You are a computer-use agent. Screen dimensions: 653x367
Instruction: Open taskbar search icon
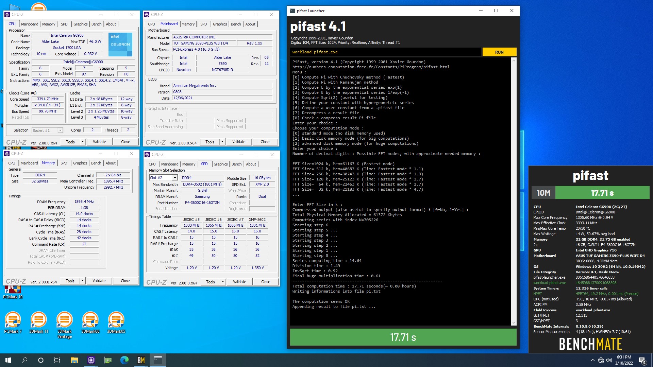24,360
